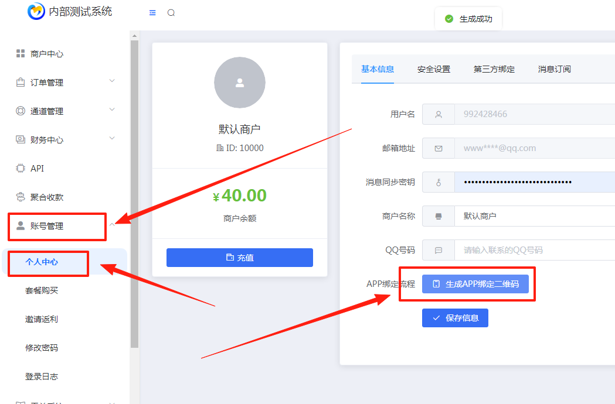Click the 商户中心 grid icon
This screenshot has height=404, width=615.
point(21,54)
